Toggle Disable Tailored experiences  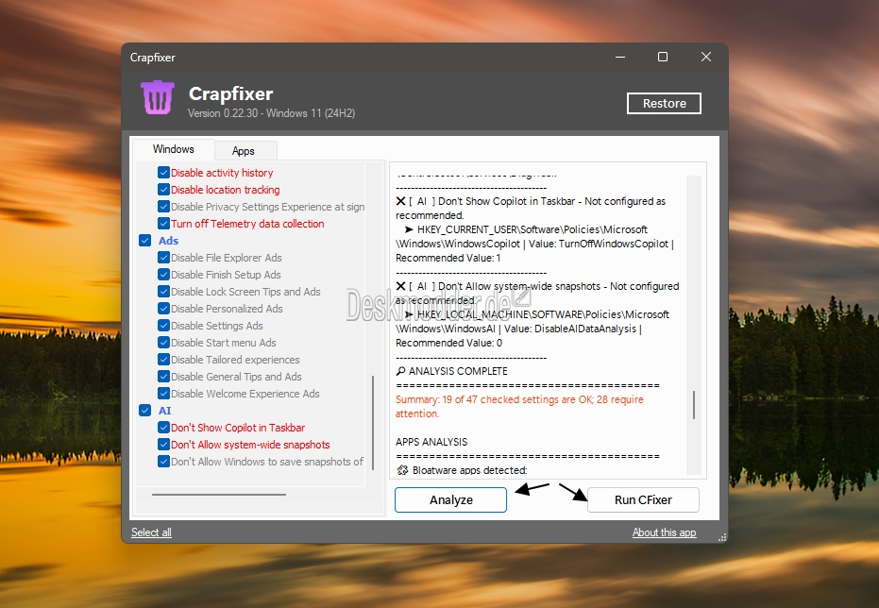(163, 360)
